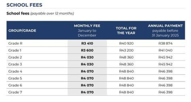Screen dimensions: 191x102
Task: Select the GROUP/GRADE column header
Action: (22, 31)
